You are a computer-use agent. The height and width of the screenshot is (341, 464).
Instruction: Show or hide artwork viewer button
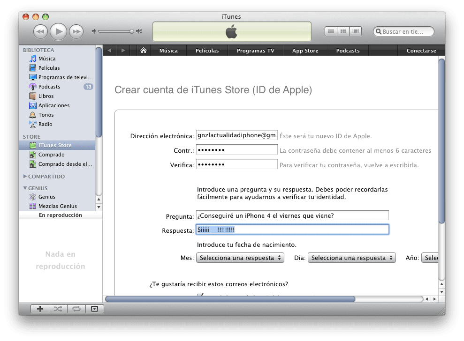click(95, 309)
